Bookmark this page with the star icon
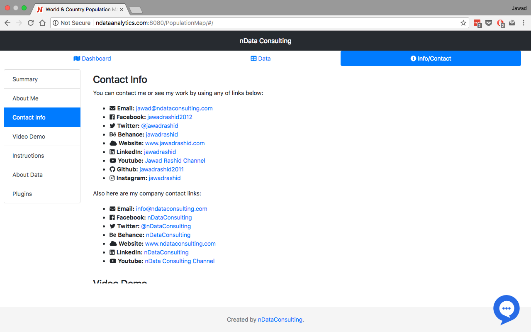531x332 pixels. click(x=463, y=23)
